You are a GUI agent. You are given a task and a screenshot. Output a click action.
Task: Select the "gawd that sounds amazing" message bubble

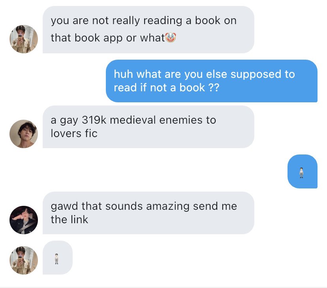148,213
